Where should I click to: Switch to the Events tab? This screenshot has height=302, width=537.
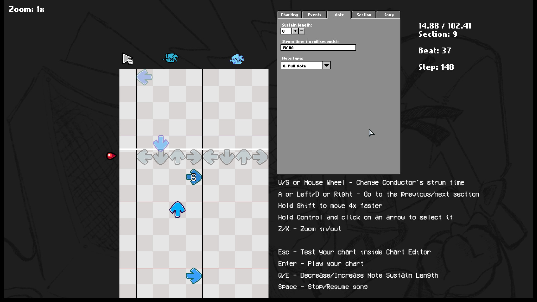(x=314, y=15)
